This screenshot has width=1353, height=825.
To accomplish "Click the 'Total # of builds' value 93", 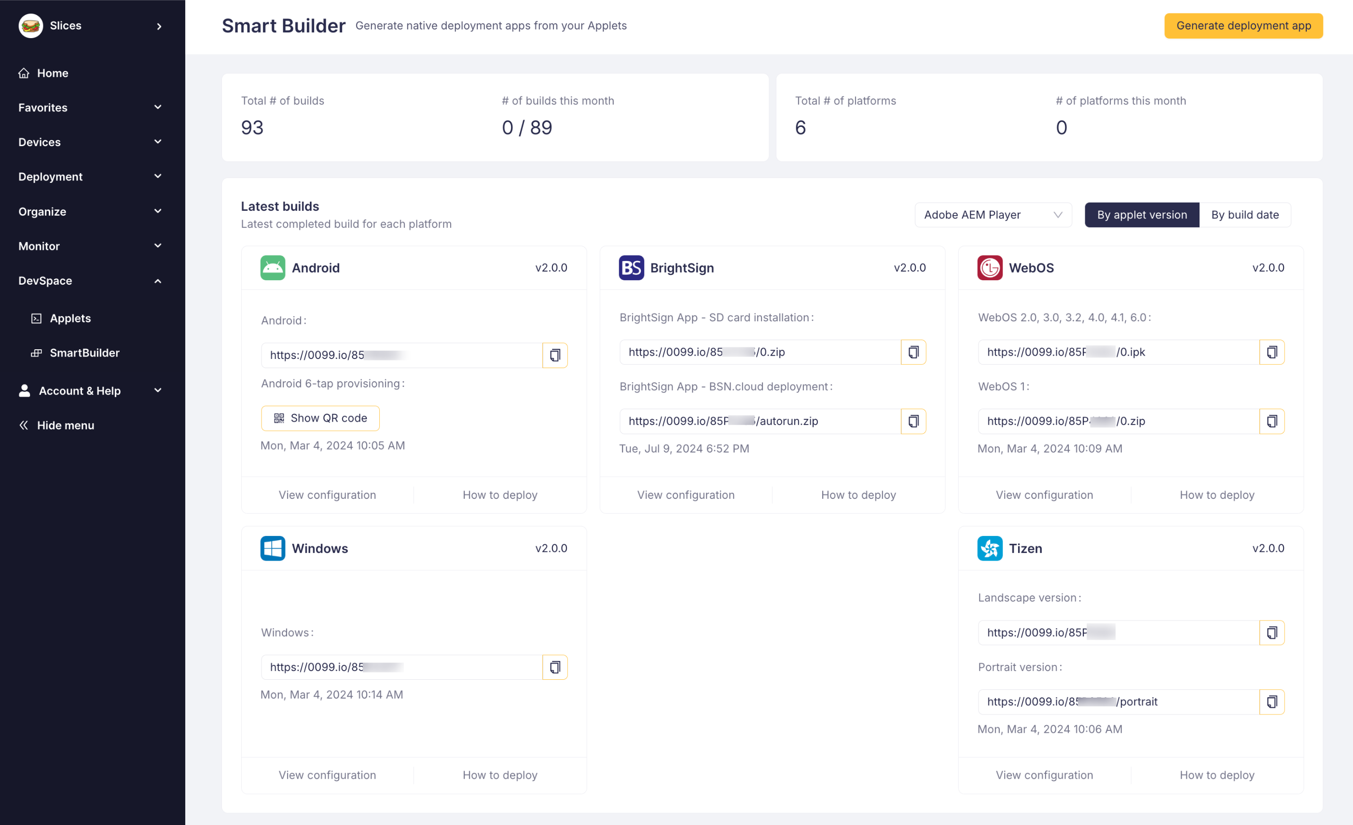I will click(252, 128).
